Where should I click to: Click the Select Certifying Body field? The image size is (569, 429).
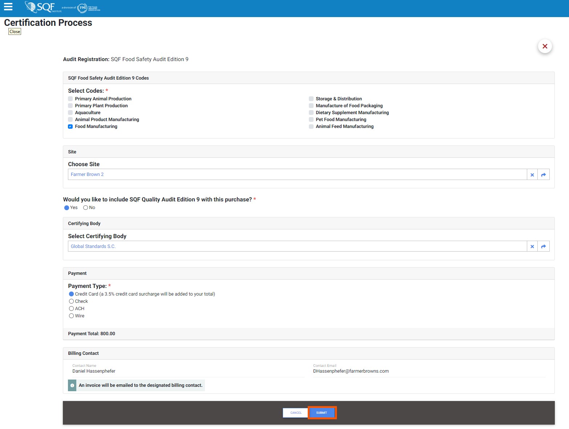(x=297, y=246)
